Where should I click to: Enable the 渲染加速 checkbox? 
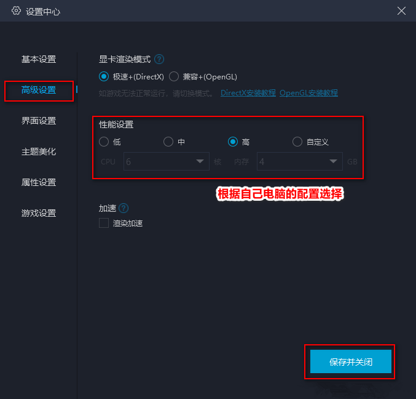[x=104, y=223]
